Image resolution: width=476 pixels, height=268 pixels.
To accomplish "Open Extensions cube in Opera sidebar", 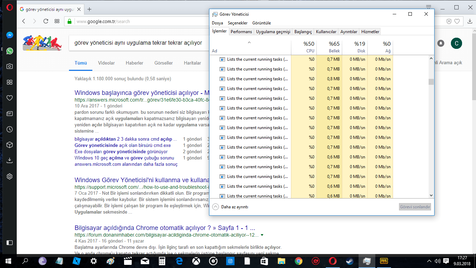I will coord(10,144).
